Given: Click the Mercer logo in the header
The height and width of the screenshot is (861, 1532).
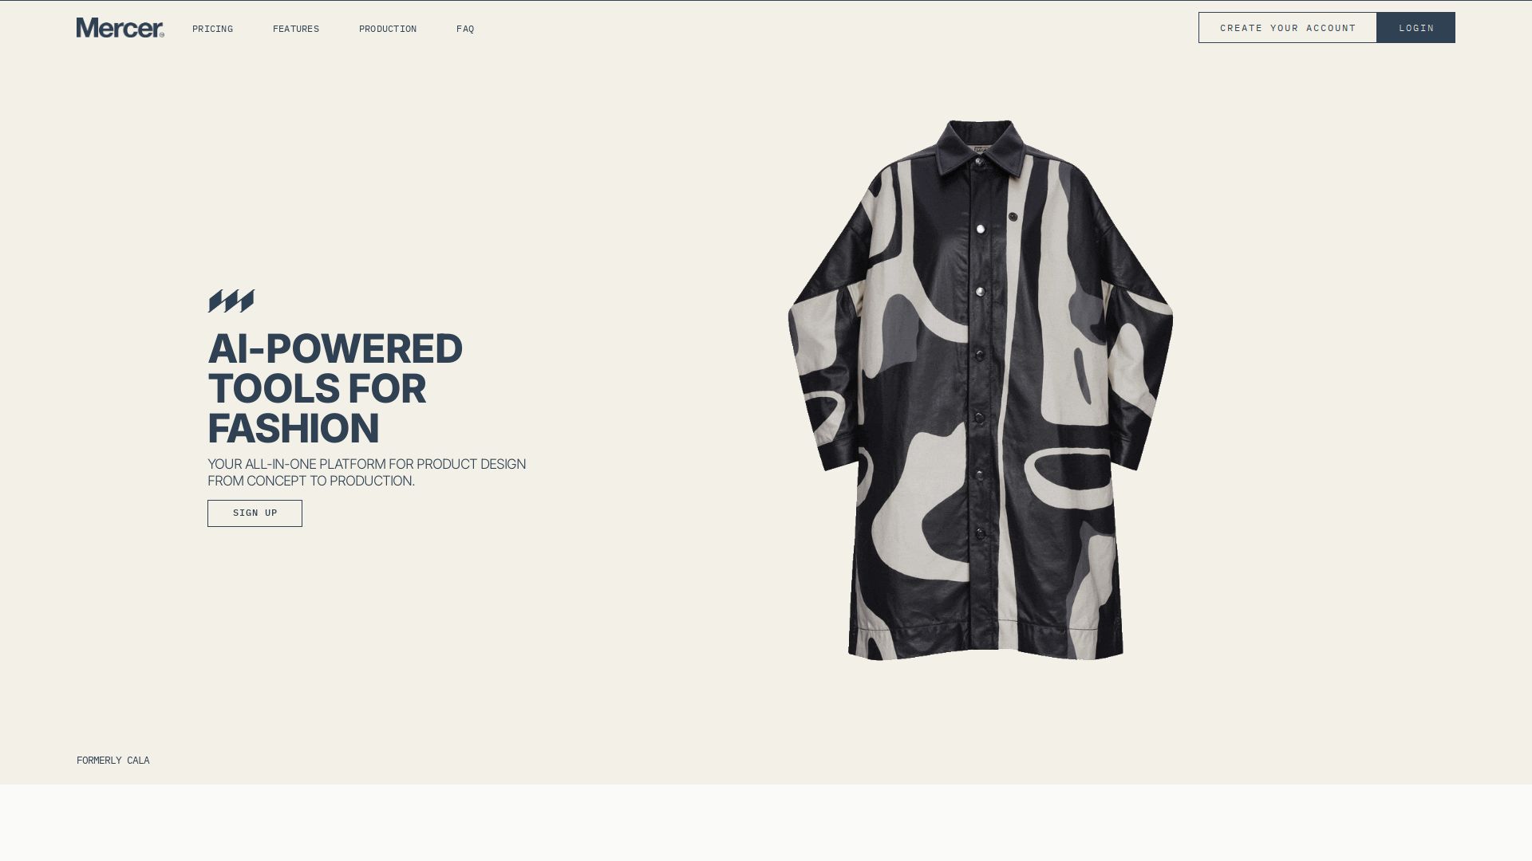Looking at the screenshot, I should point(120,28).
